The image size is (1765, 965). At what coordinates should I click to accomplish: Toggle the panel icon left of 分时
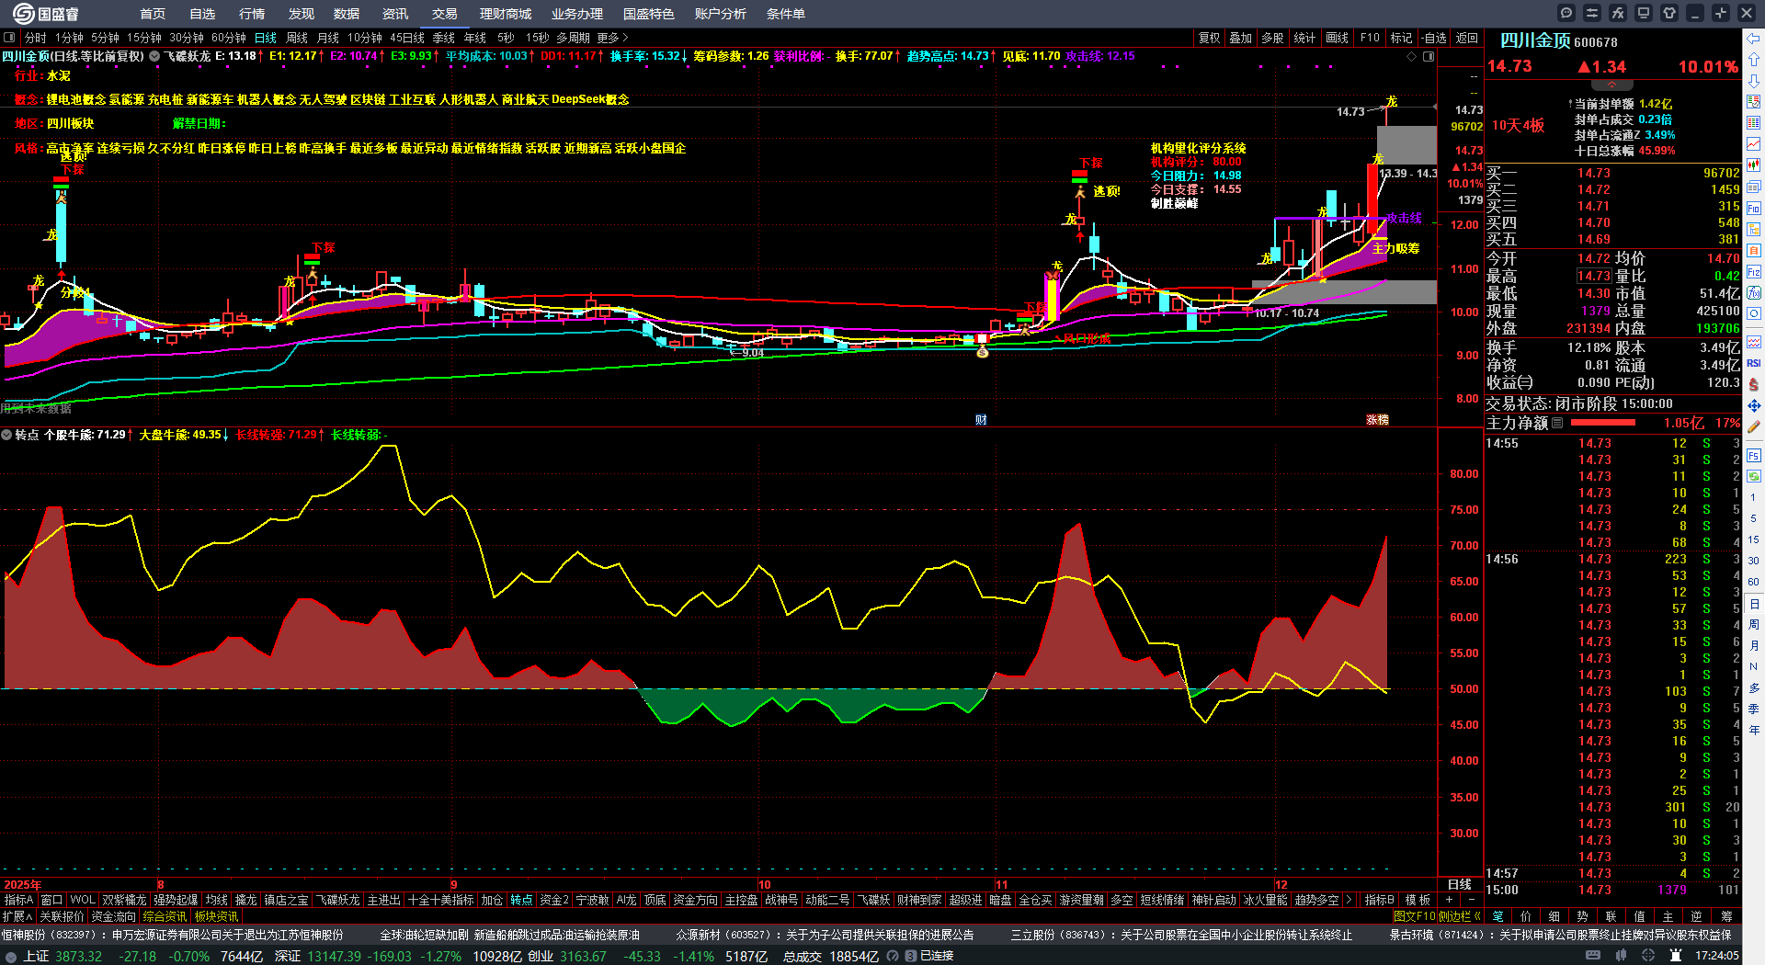[x=10, y=38]
